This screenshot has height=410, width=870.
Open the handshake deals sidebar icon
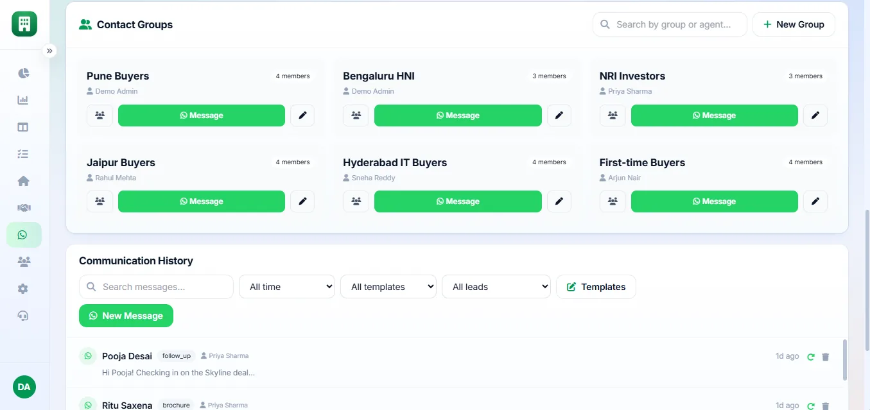pyautogui.click(x=24, y=208)
